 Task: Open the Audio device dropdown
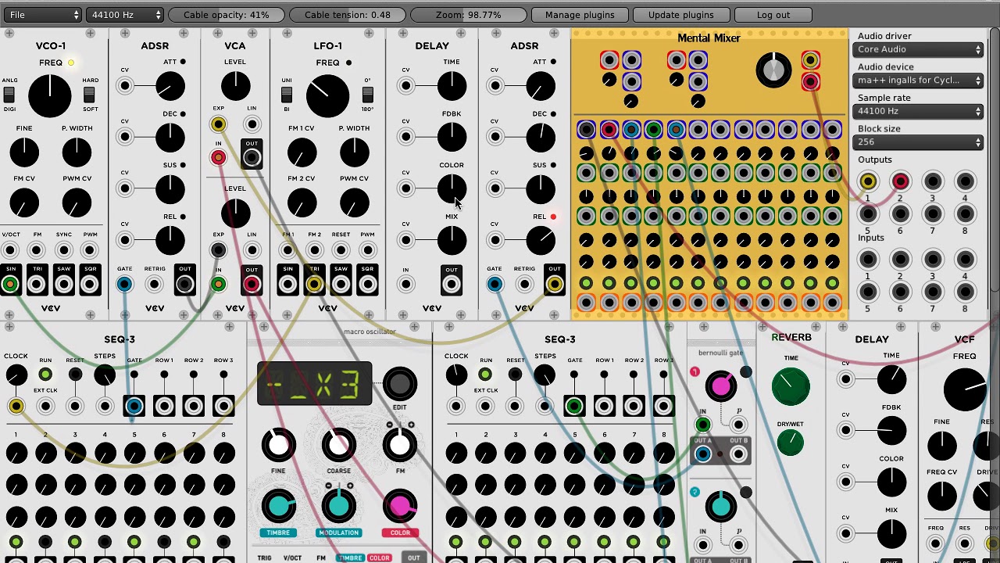coord(919,81)
